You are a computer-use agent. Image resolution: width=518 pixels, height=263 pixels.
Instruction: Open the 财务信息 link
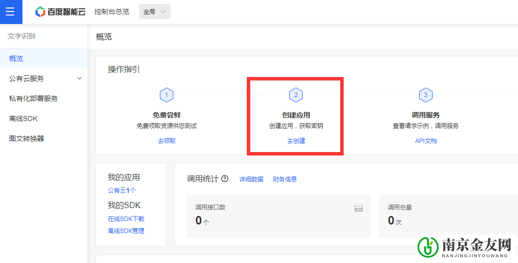click(x=285, y=179)
